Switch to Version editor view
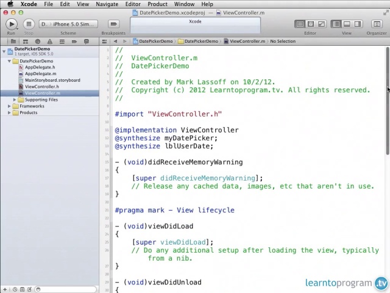Screen dimensions: 390x293 (321, 24)
